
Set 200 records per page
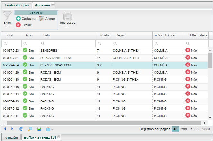pyautogui.click(x=184, y=129)
